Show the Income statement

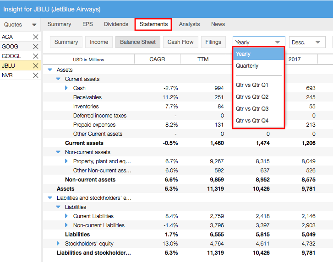point(99,42)
